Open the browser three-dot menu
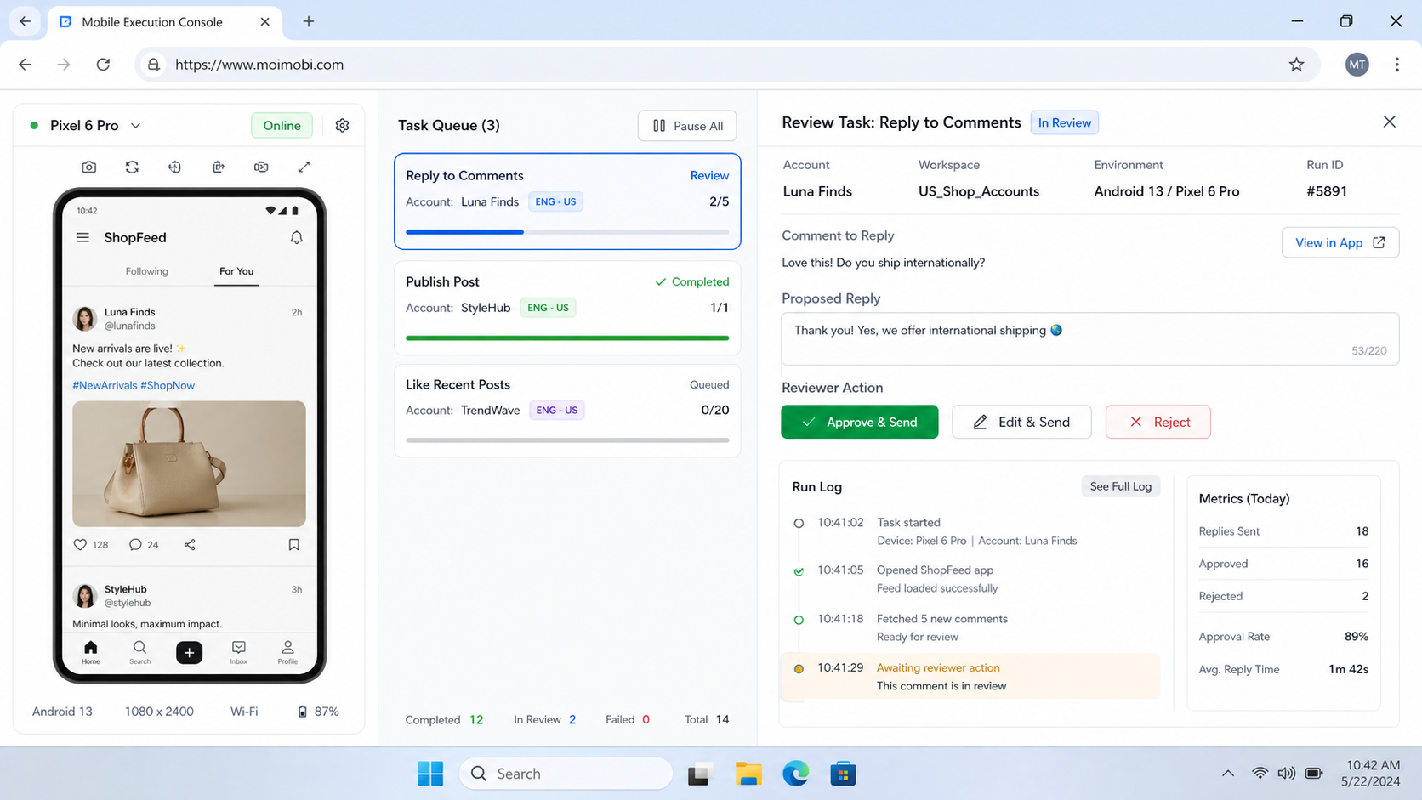This screenshot has height=800, width=1422. click(x=1396, y=65)
